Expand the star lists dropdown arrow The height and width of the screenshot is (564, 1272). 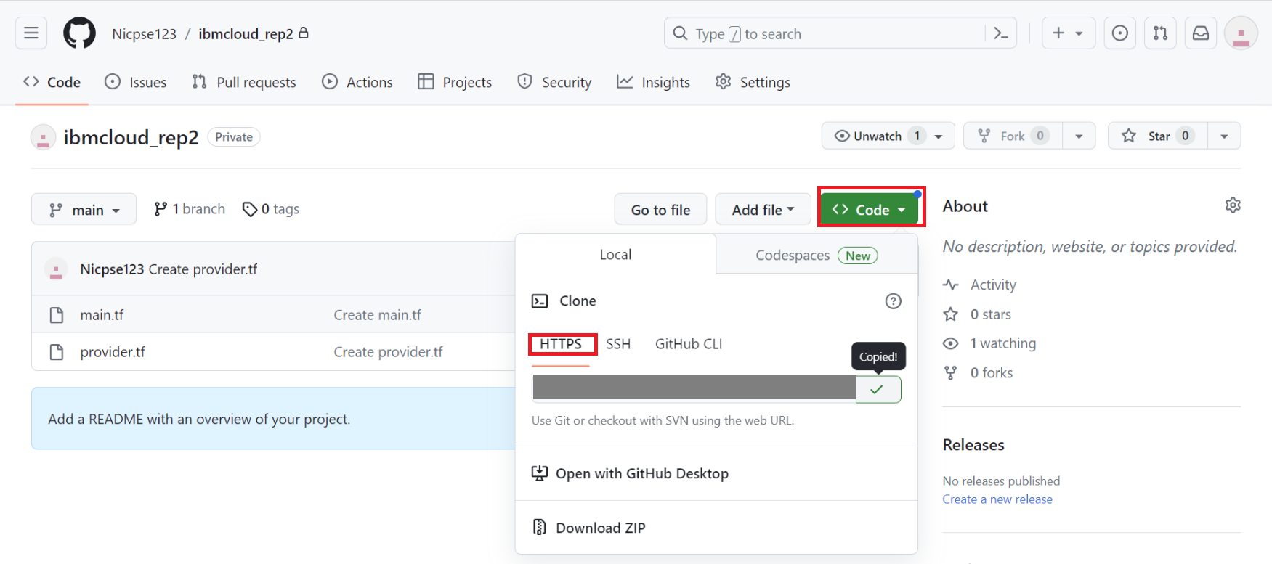point(1224,136)
